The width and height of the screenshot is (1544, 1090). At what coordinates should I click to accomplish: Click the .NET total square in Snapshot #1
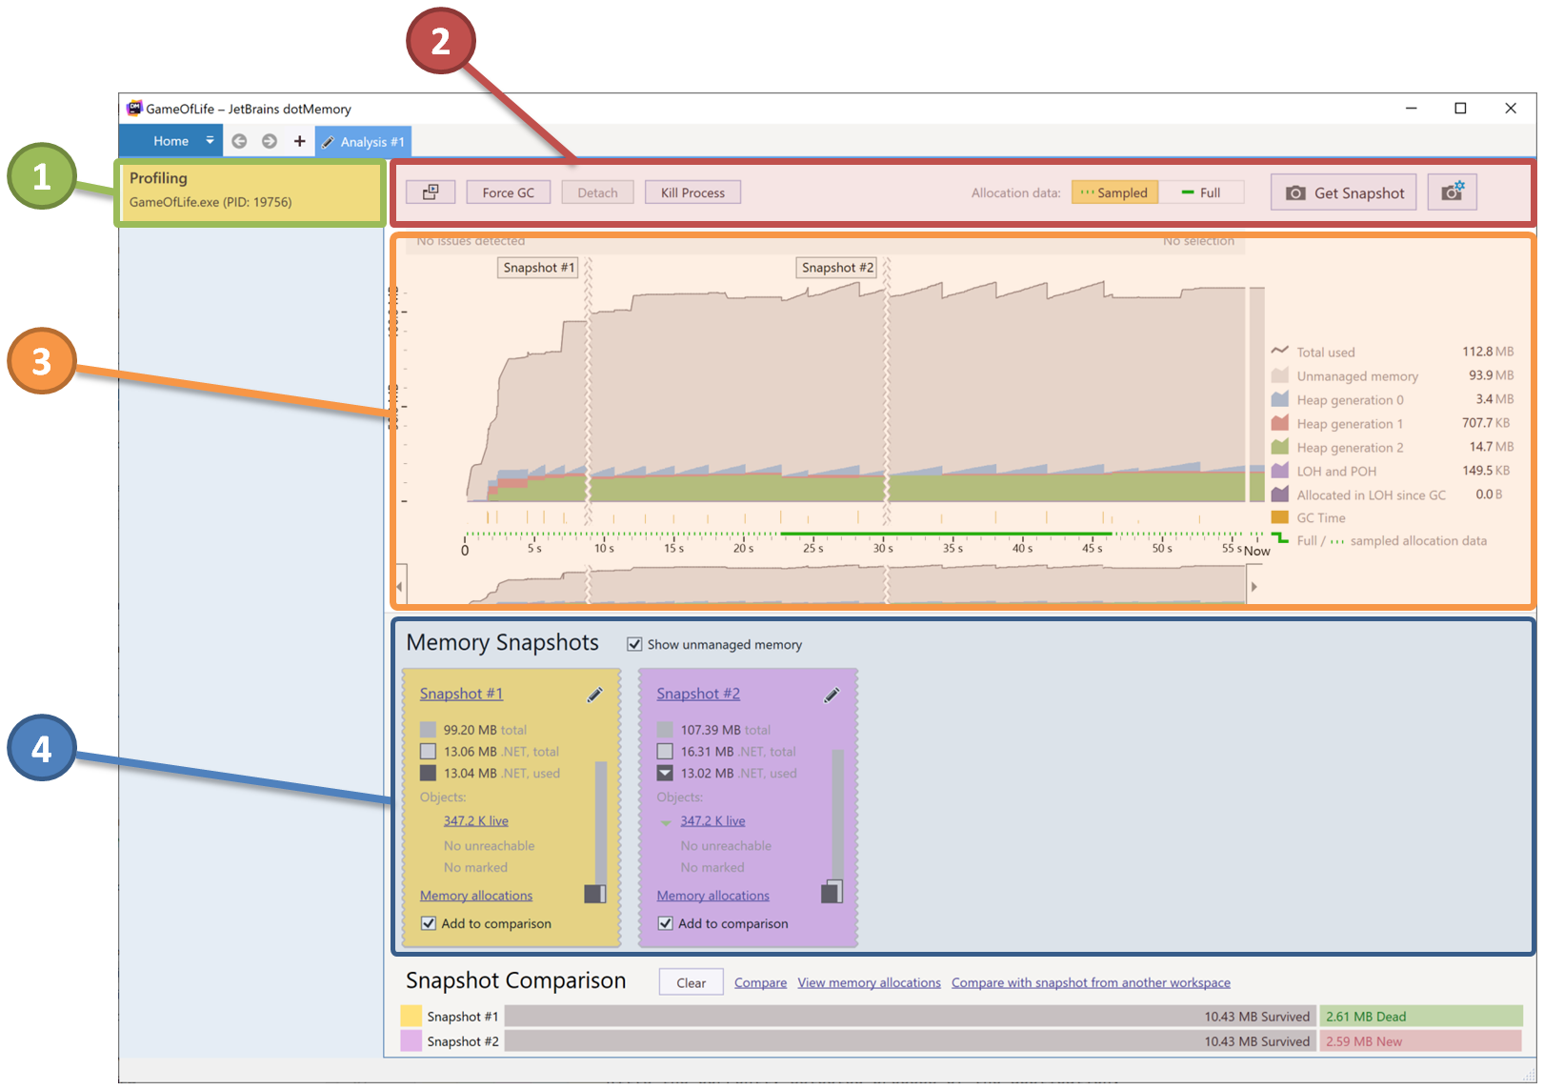[x=428, y=752]
